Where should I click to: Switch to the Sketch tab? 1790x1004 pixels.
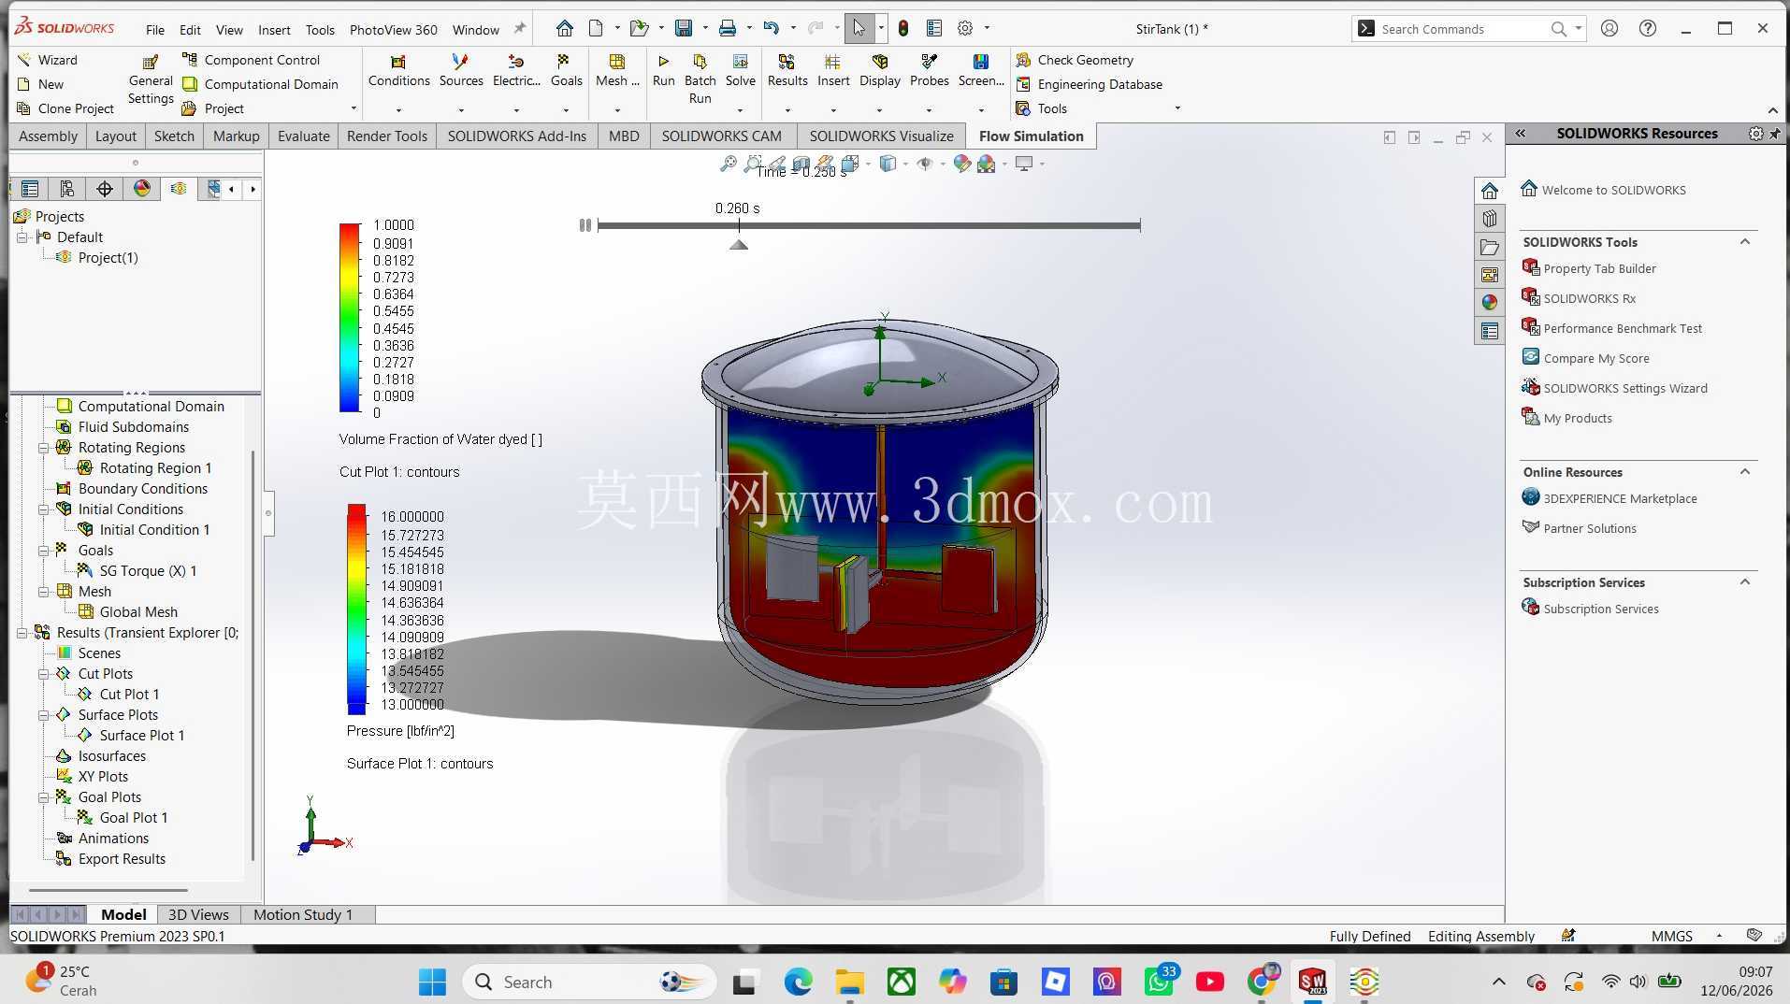(174, 136)
